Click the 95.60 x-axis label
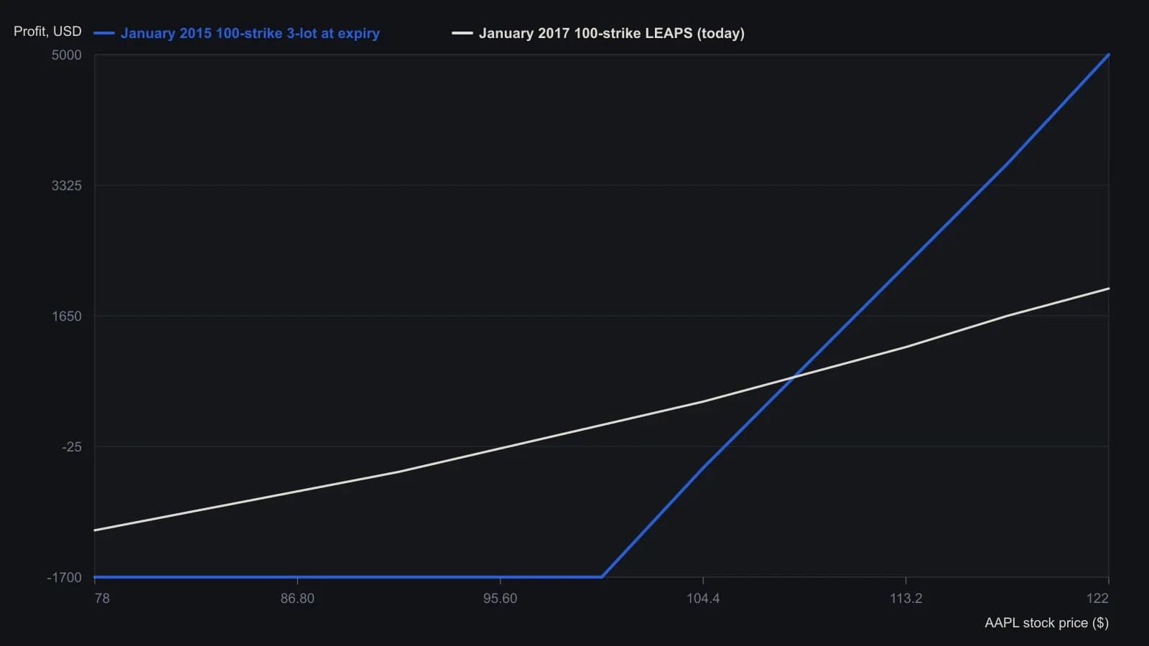 (500, 599)
